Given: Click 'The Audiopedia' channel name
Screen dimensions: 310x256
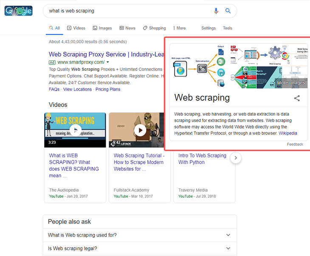Looking at the screenshot, I should point(64,190).
